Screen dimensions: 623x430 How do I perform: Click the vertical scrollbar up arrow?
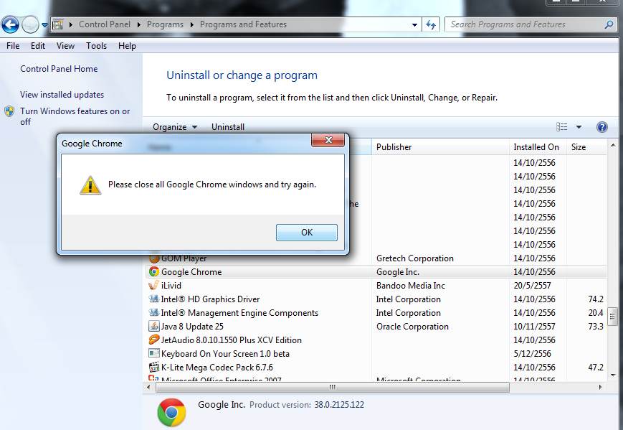point(613,145)
